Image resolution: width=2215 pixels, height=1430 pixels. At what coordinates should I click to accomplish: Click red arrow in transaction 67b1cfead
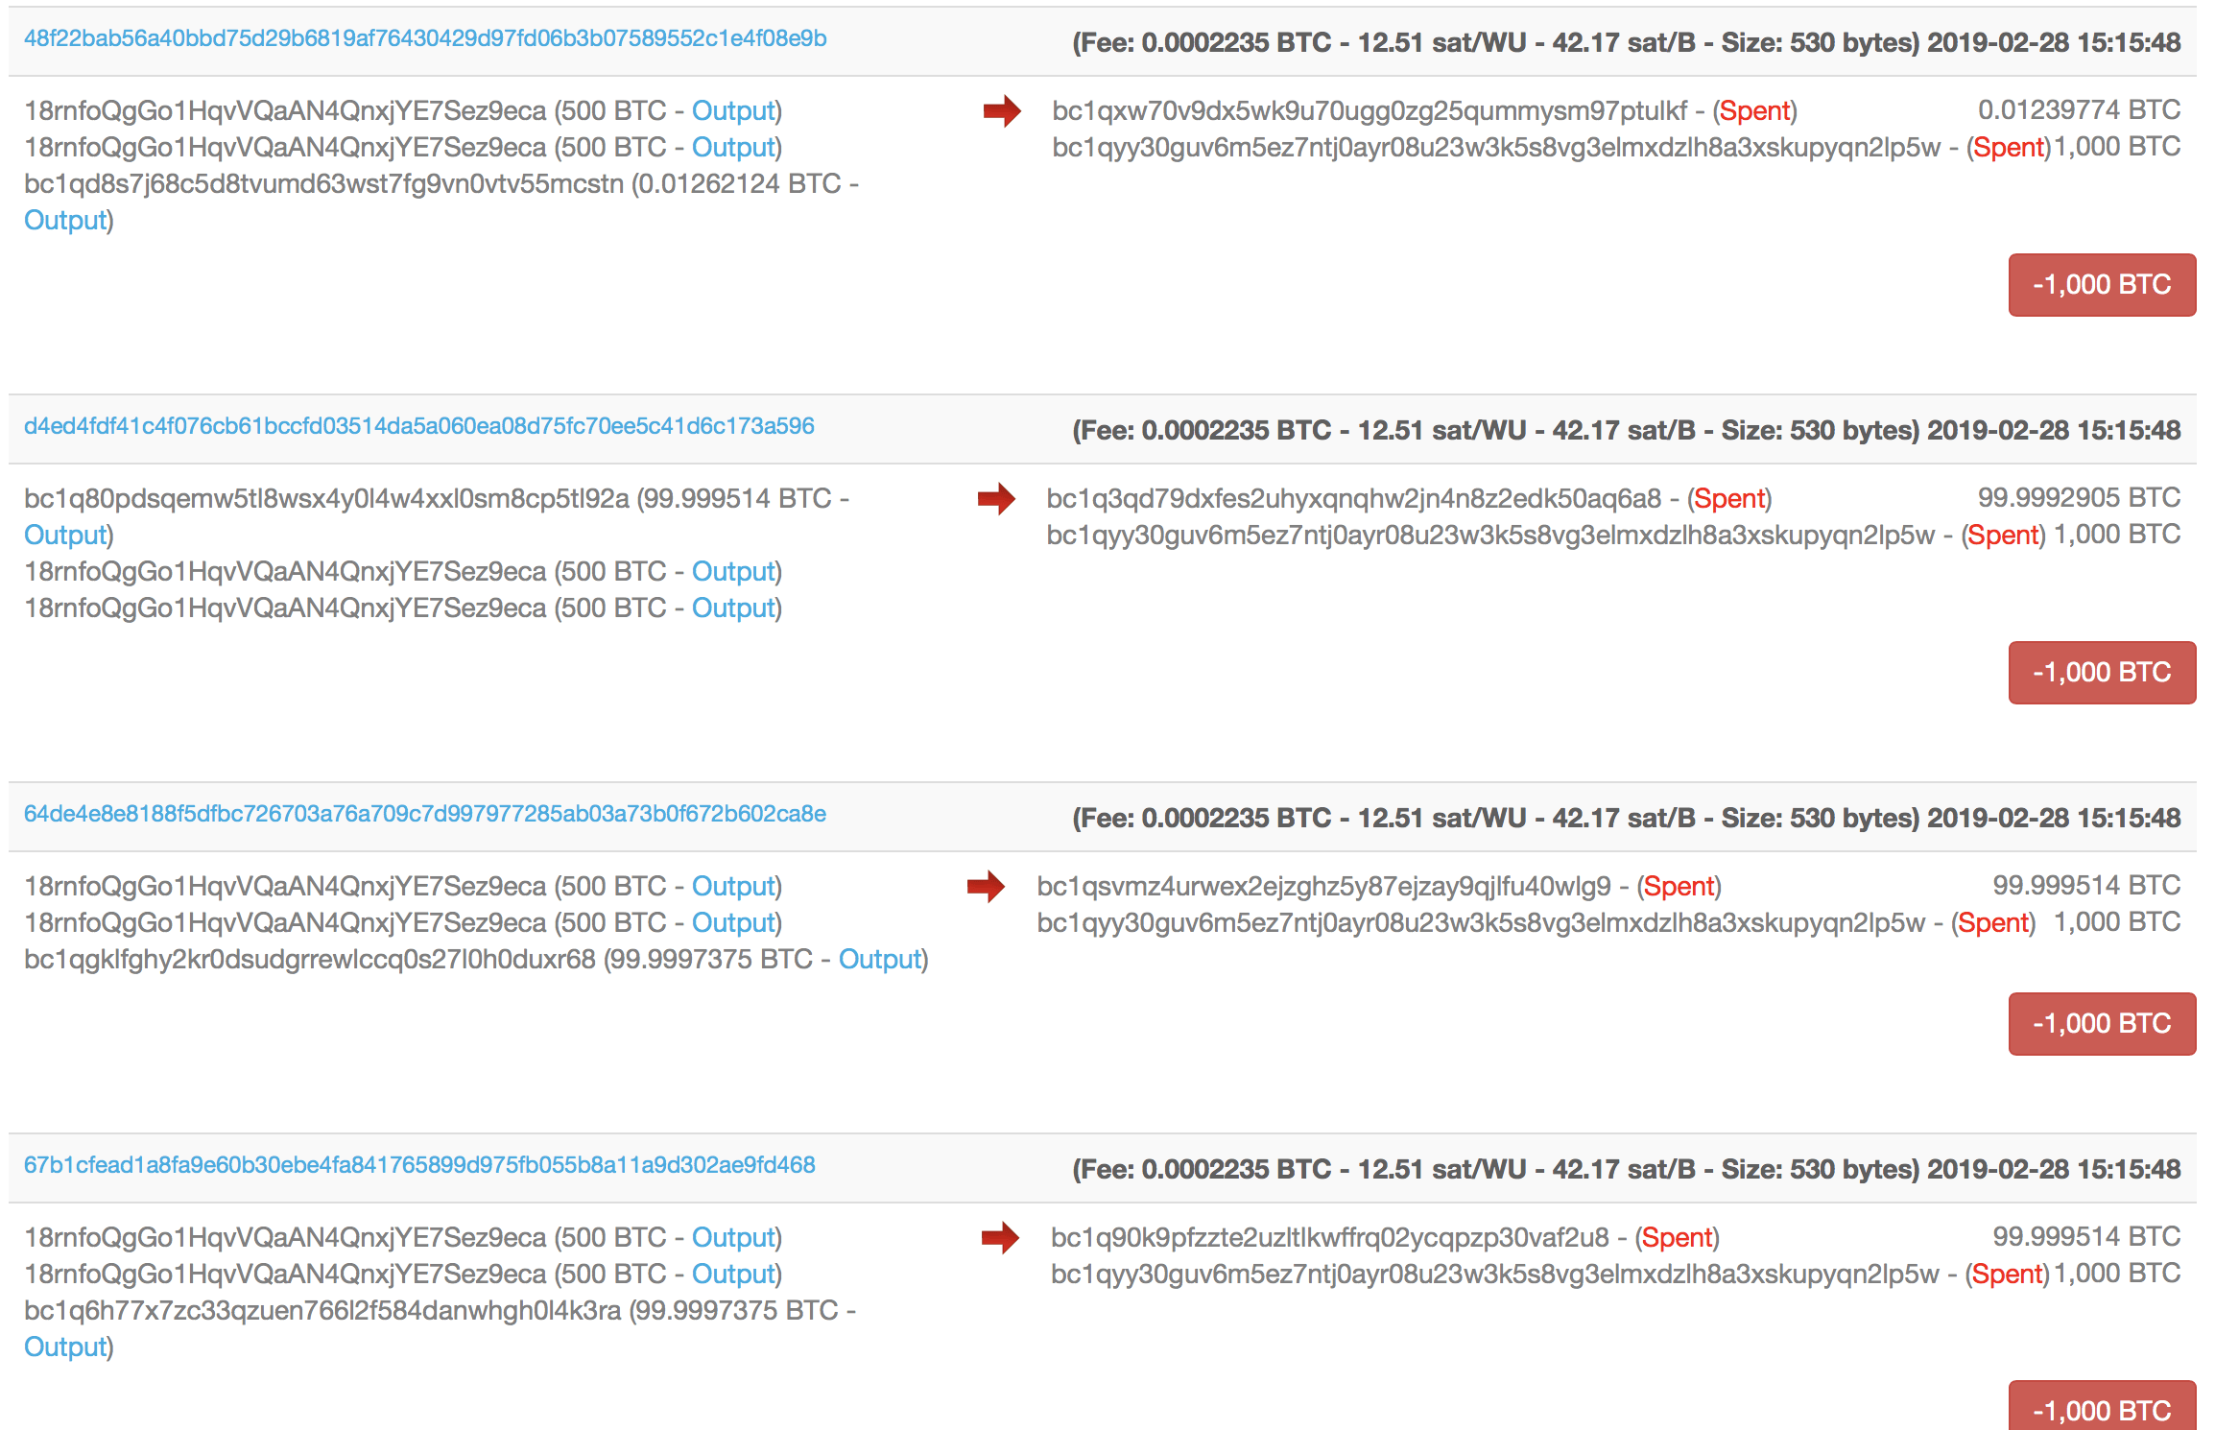[1000, 1237]
